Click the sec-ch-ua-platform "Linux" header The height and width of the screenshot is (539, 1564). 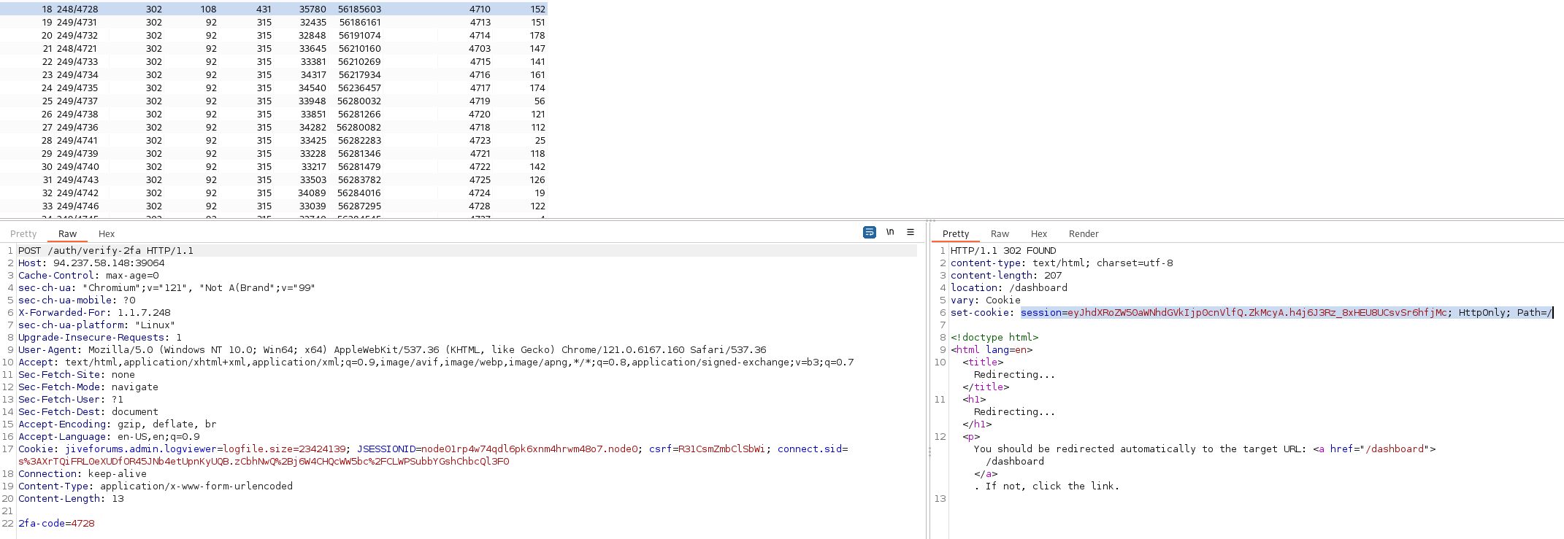[x=96, y=325]
